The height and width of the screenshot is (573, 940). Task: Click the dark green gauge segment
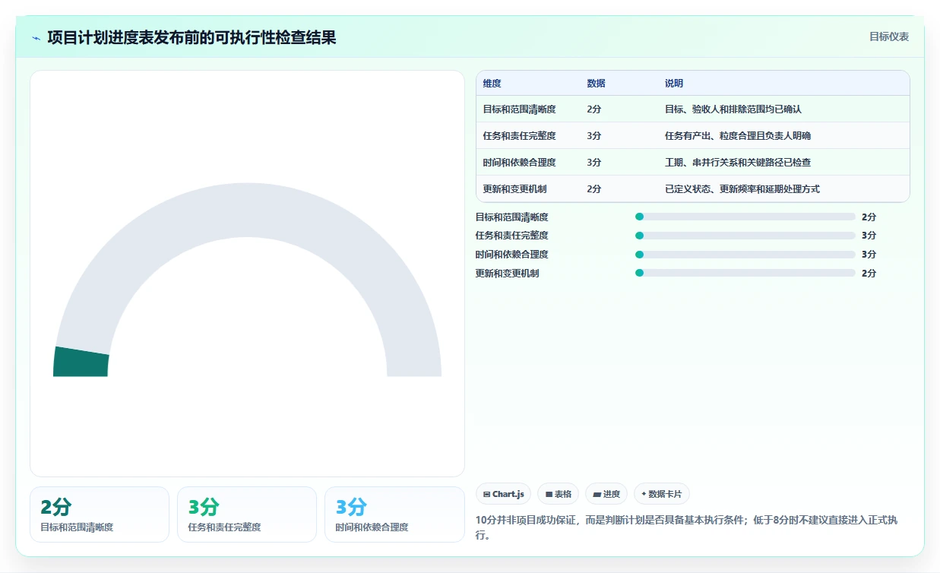pyautogui.click(x=81, y=362)
